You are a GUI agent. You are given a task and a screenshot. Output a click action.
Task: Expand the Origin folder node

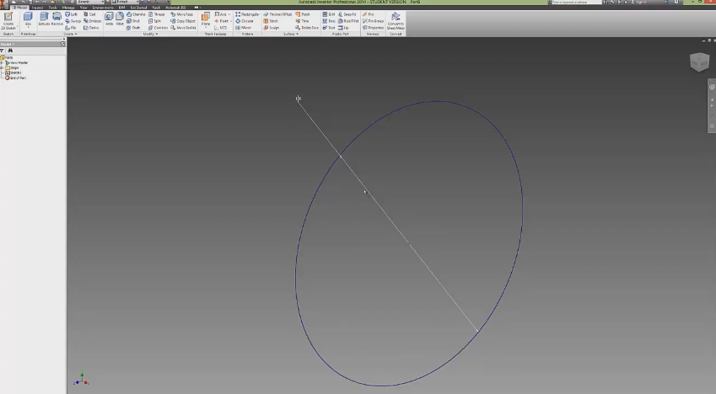point(2,67)
